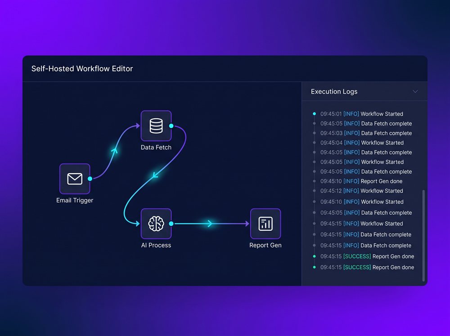Click the Execution Logs header text
The height and width of the screenshot is (336, 450).
coord(334,91)
